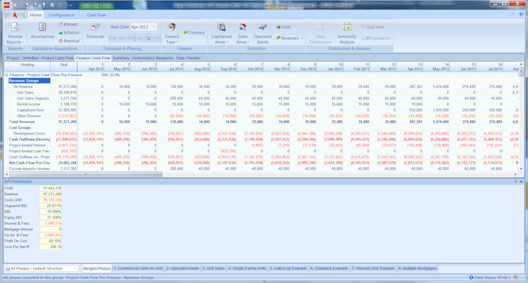This screenshot has width=528, height=283.
Task: Click the grid's vertical scroll up arrow
Action: pos(521,64)
